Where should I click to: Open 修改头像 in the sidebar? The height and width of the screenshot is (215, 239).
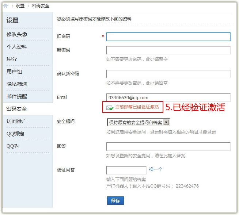point(17,34)
